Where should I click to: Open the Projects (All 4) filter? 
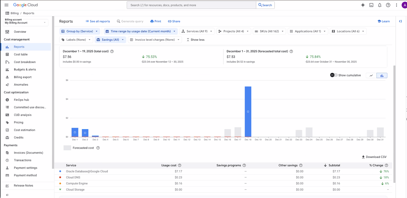pyautogui.click(x=234, y=31)
